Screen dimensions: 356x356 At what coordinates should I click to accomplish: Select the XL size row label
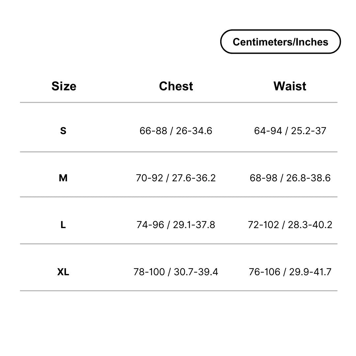(63, 272)
